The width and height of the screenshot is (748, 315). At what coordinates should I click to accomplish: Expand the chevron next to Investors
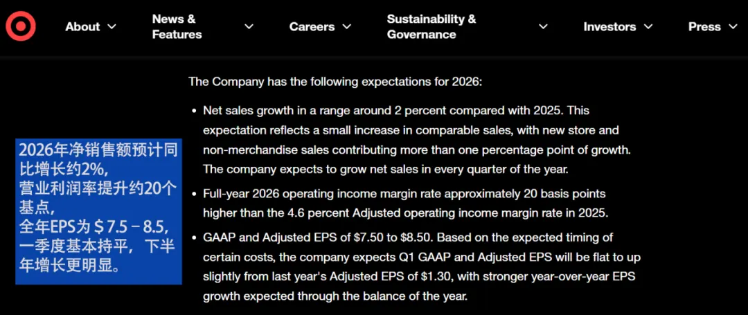[648, 27]
